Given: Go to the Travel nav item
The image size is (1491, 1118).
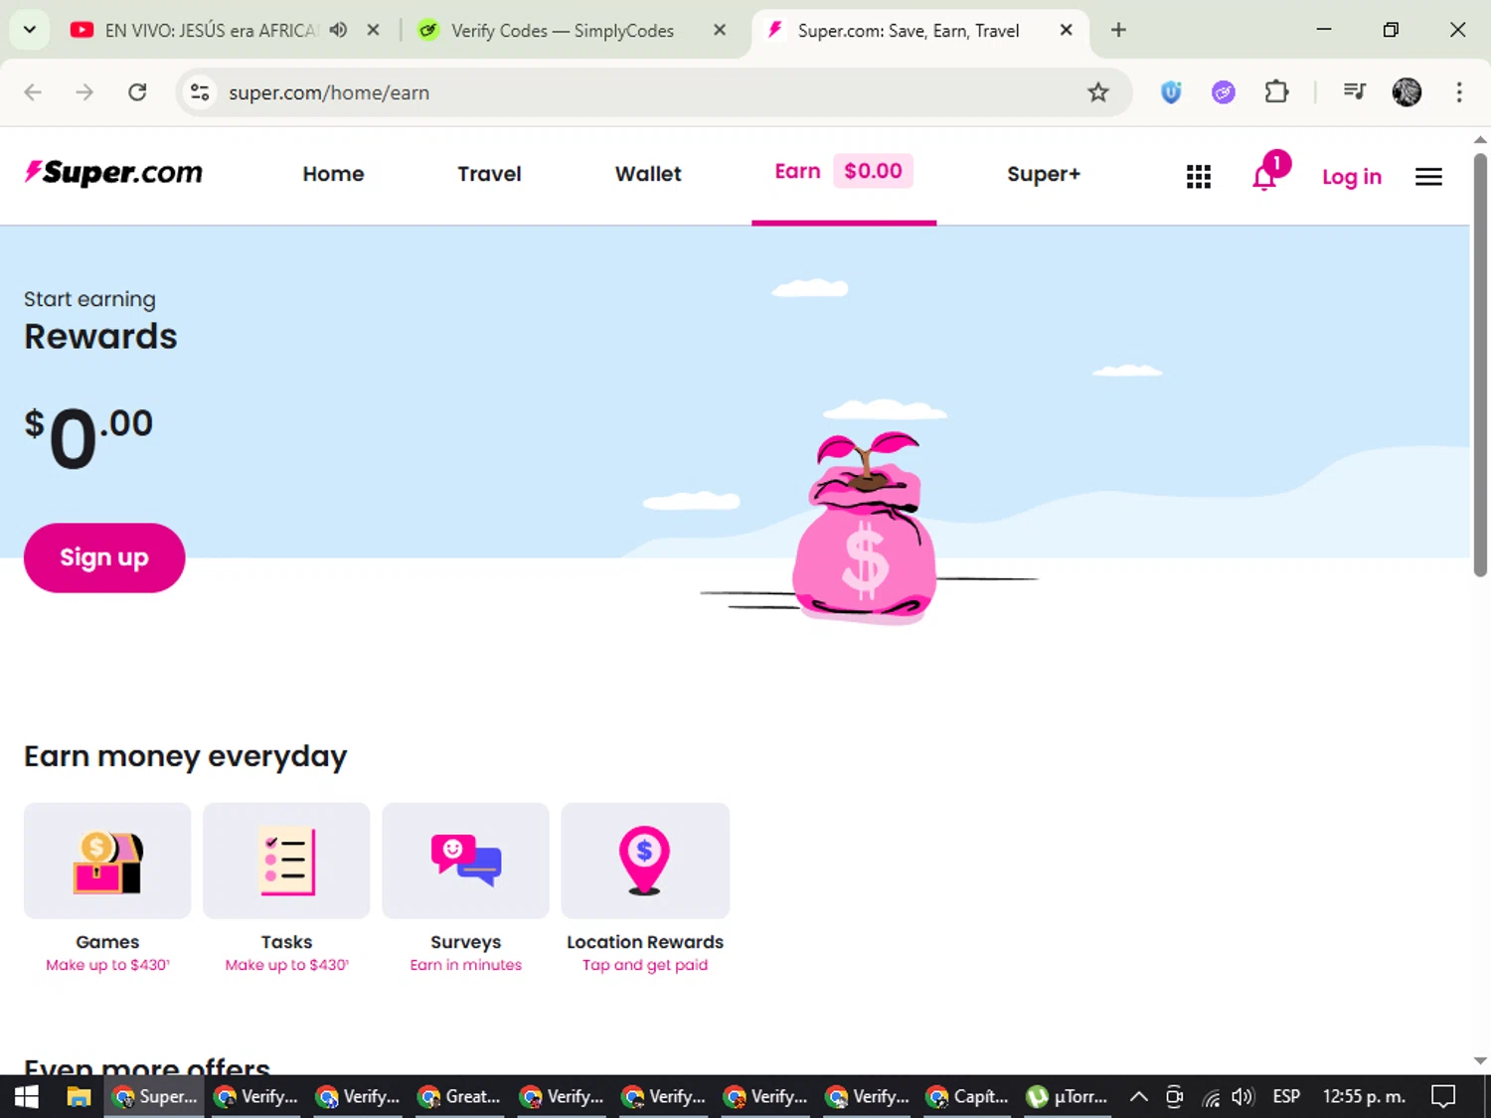Looking at the screenshot, I should [x=489, y=174].
